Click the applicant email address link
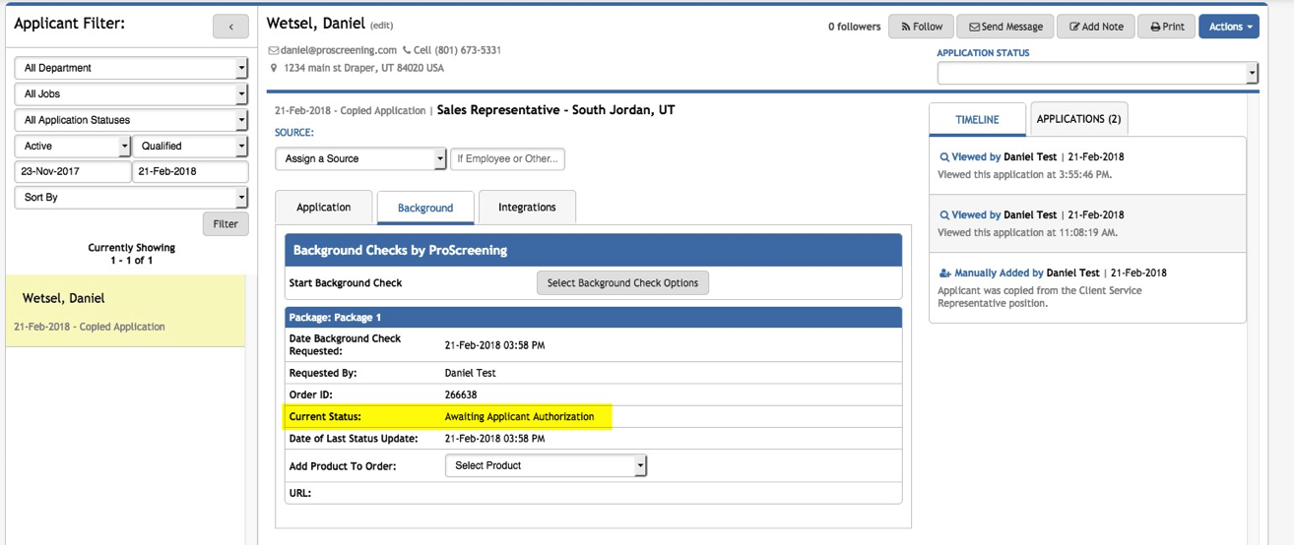This screenshot has height=545, width=1294. 338,50
